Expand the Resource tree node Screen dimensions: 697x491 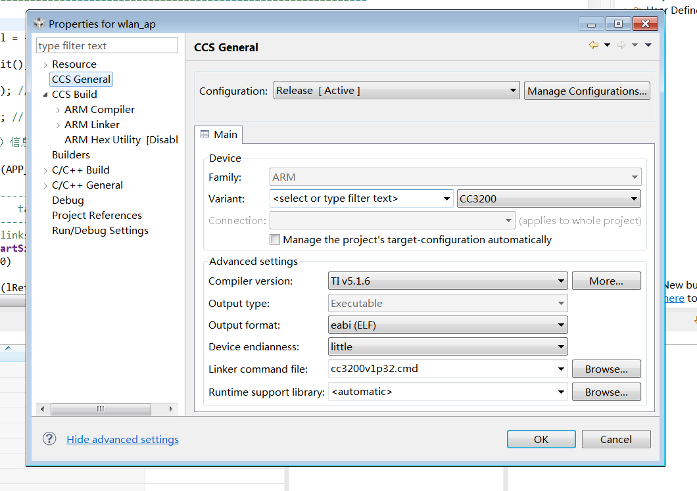(45, 64)
